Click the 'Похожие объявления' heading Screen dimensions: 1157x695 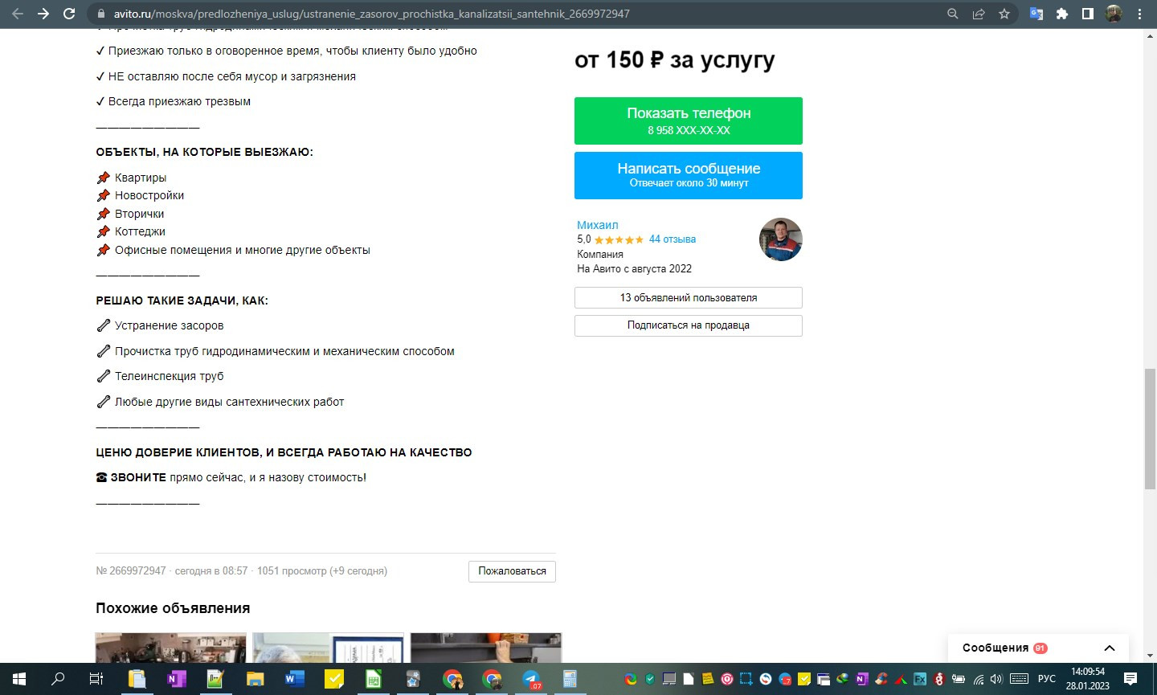point(173,608)
